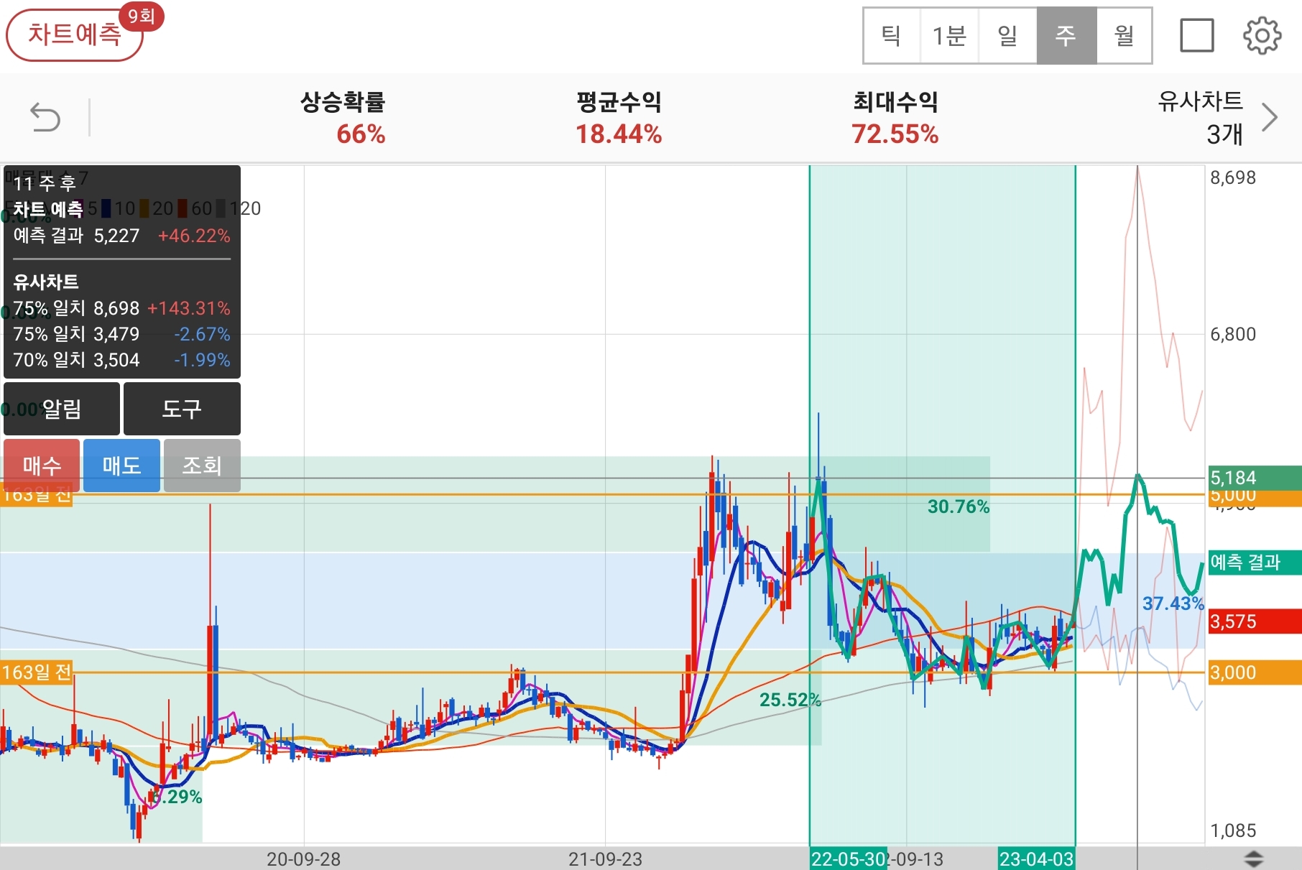
Task: Tap the 도구 tools button
Action: 182,409
